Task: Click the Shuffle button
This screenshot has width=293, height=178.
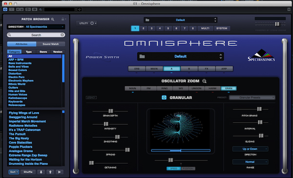Action: 28,172
